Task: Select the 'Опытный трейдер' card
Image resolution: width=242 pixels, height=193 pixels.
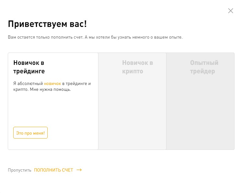Action: click(x=200, y=101)
